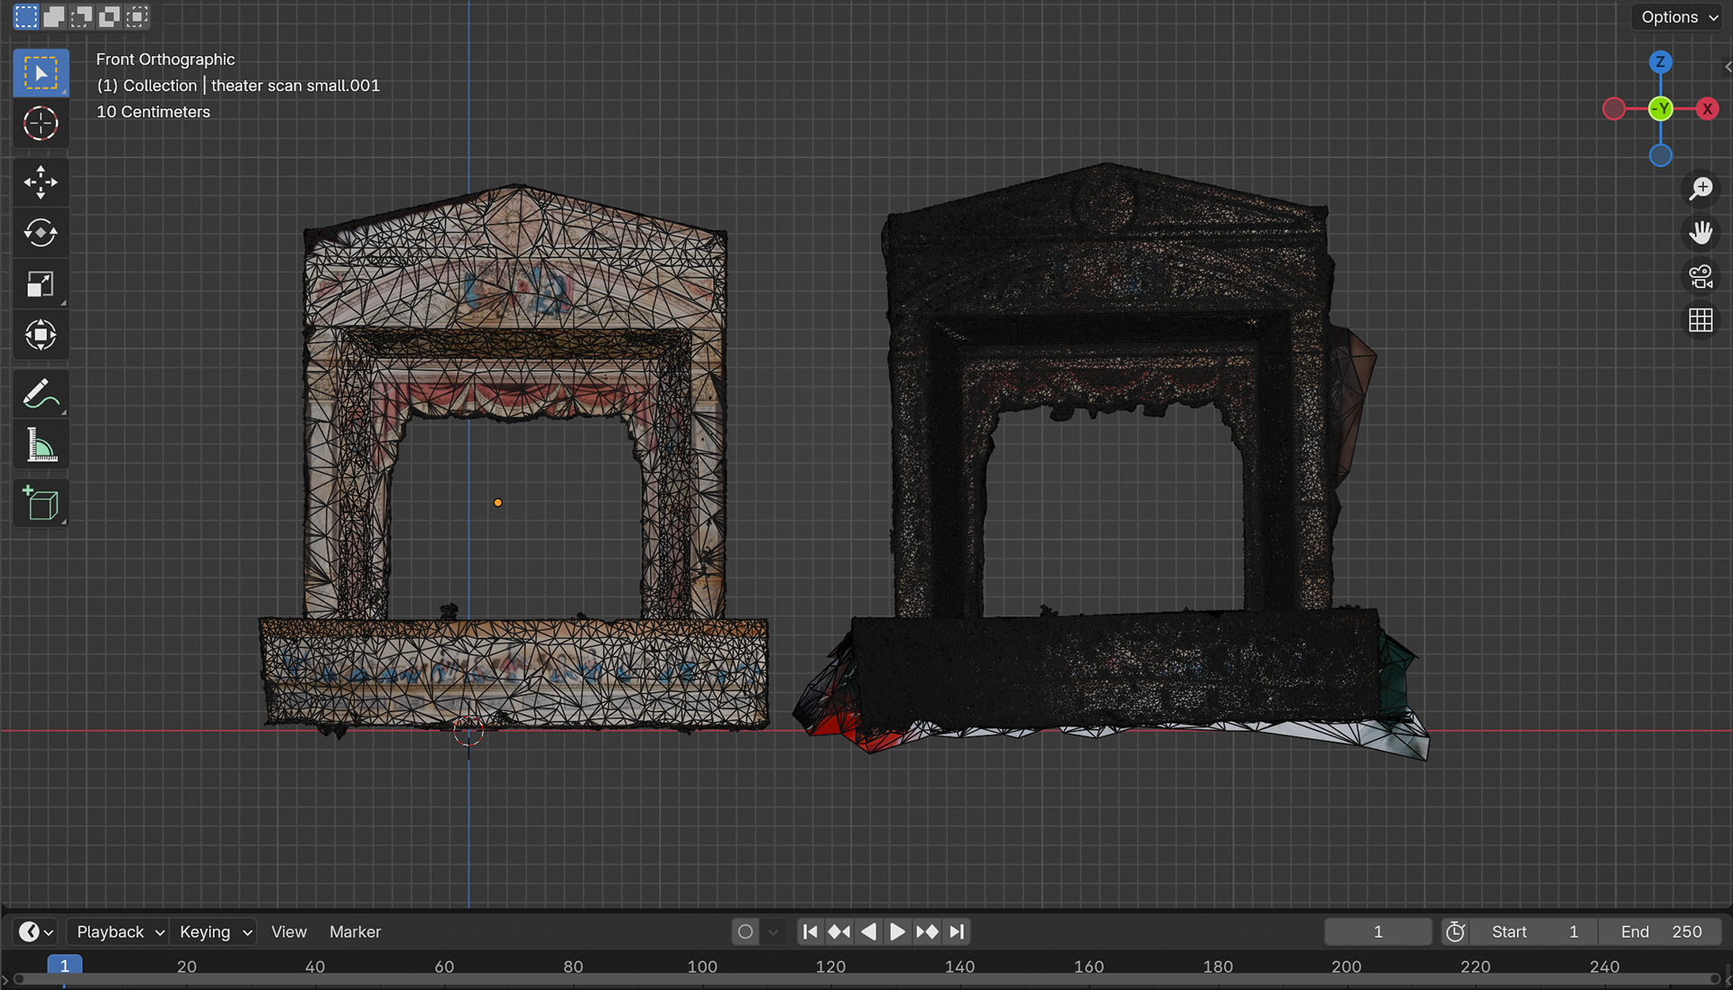The width and height of the screenshot is (1733, 990).
Task: Activate the Move tool
Action: tap(41, 182)
